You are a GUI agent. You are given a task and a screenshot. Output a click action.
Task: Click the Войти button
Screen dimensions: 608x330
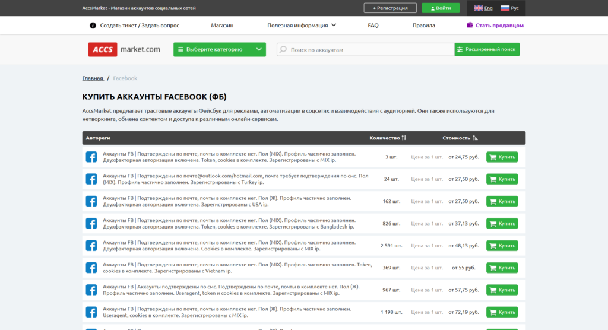pos(441,8)
